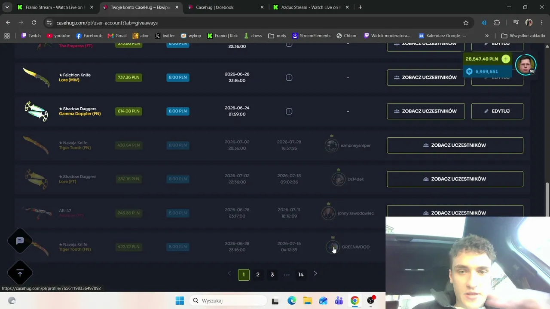Open the Chrome three-dot menu

click(x=542, y=23)
